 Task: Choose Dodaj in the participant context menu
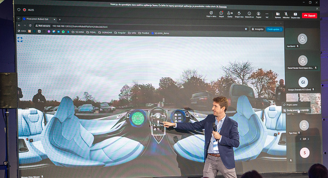(296, 110)
